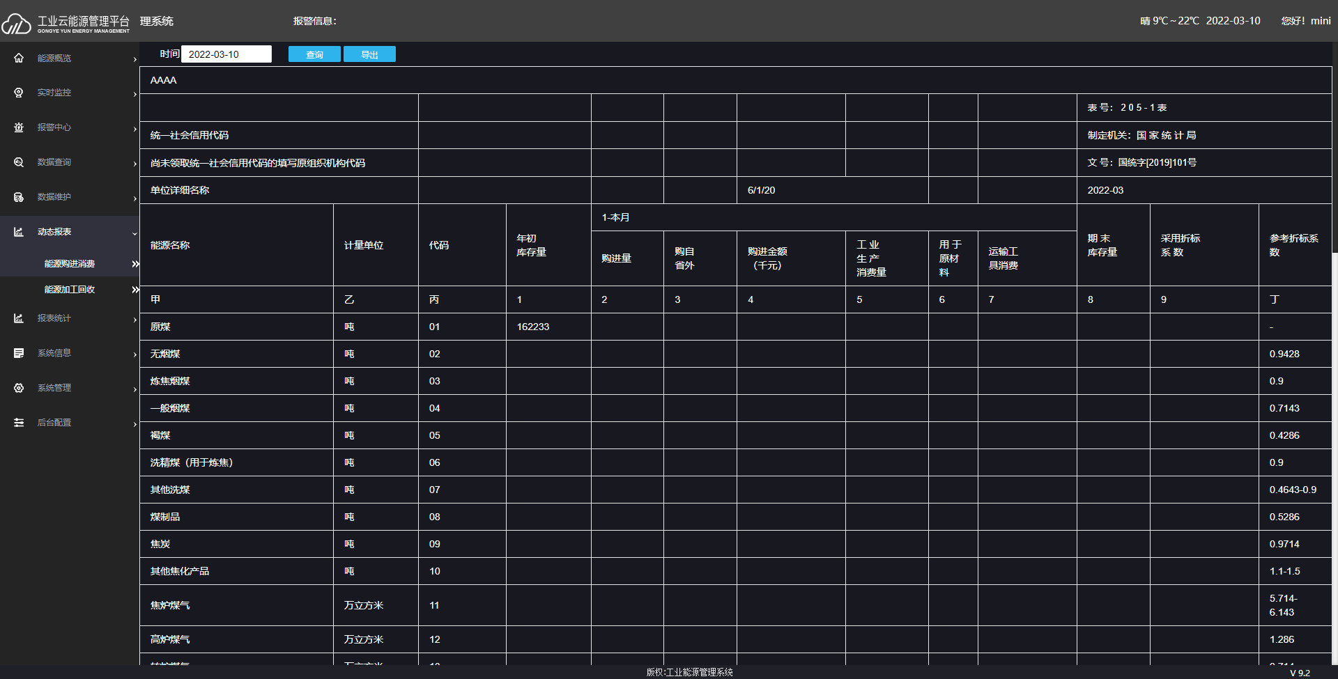The width and height of the screenshot is (1338, 679).
Task: Click the home icon beside 能源概览
Action: (x=19, y=58)
